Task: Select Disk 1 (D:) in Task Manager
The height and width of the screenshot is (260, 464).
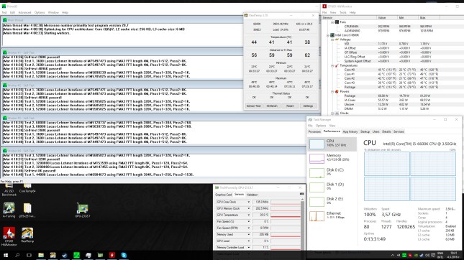Action: click(332, 187)
